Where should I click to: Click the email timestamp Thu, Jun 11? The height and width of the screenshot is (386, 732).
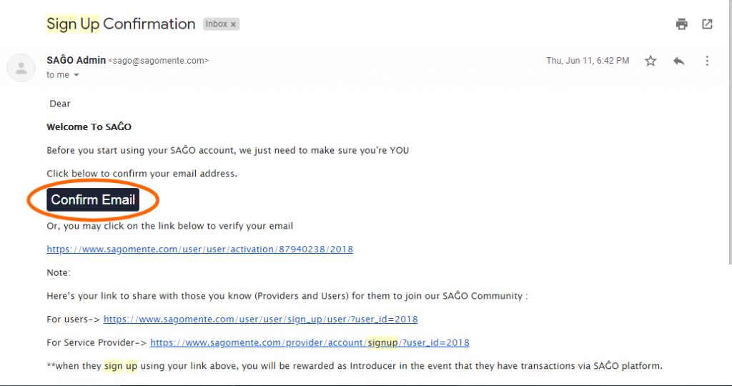coord(588,61)
